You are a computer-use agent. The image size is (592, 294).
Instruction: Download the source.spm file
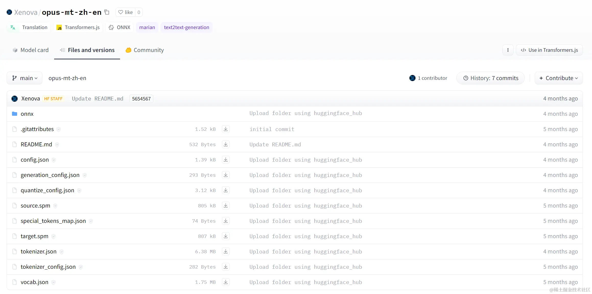coord(226,206)
